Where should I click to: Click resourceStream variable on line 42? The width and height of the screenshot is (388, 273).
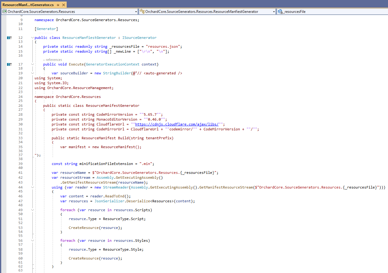click(75, 178)
